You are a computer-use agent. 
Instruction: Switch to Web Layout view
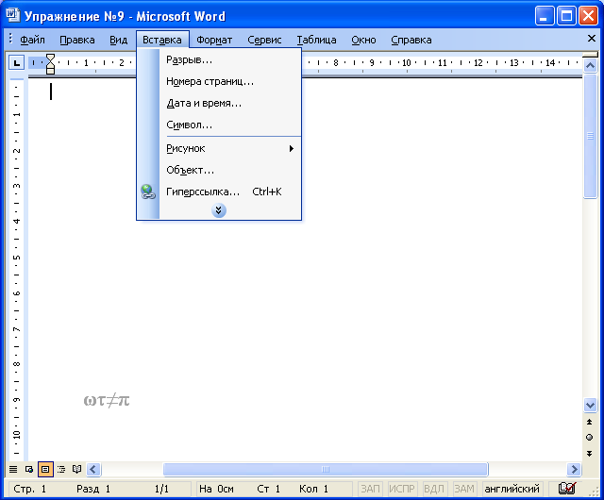[29, 469]
